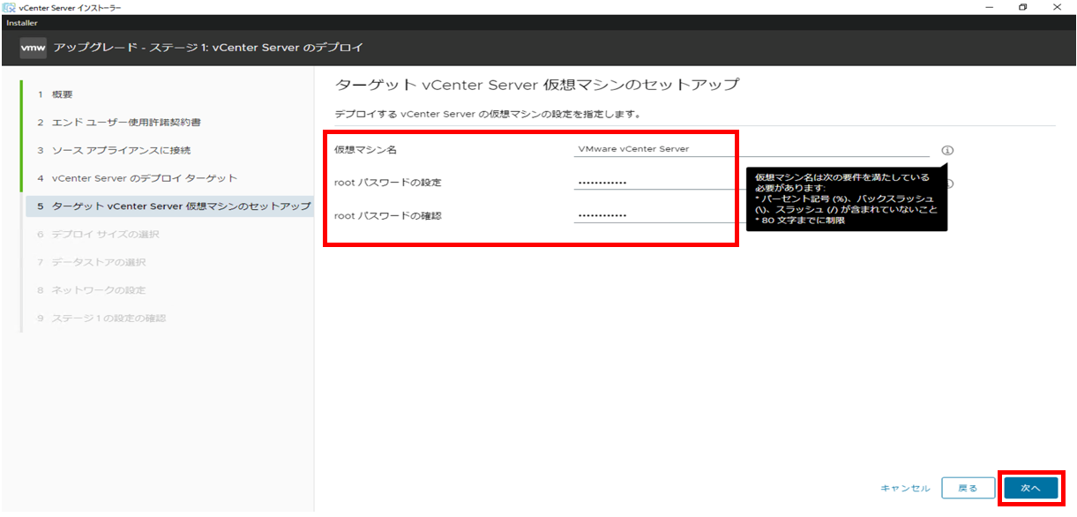The height and width of the screenshot is (517, 1077).
Task: Click the info icon beside the root password field
Action: (949, 184)
